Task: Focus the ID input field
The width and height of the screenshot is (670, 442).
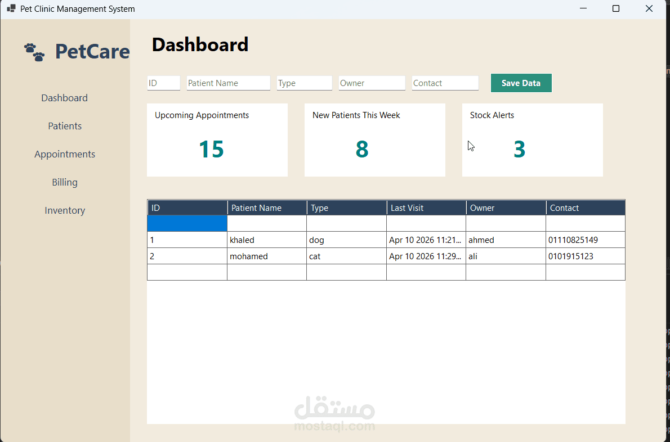Action: coord(164,83)
